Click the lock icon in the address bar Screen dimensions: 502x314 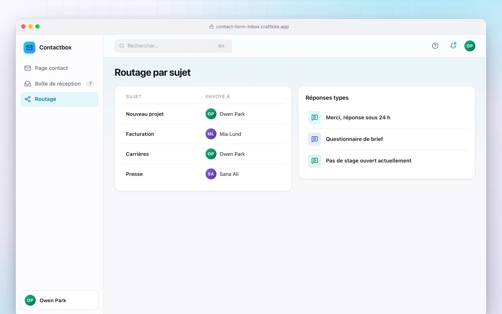(212, 27)
